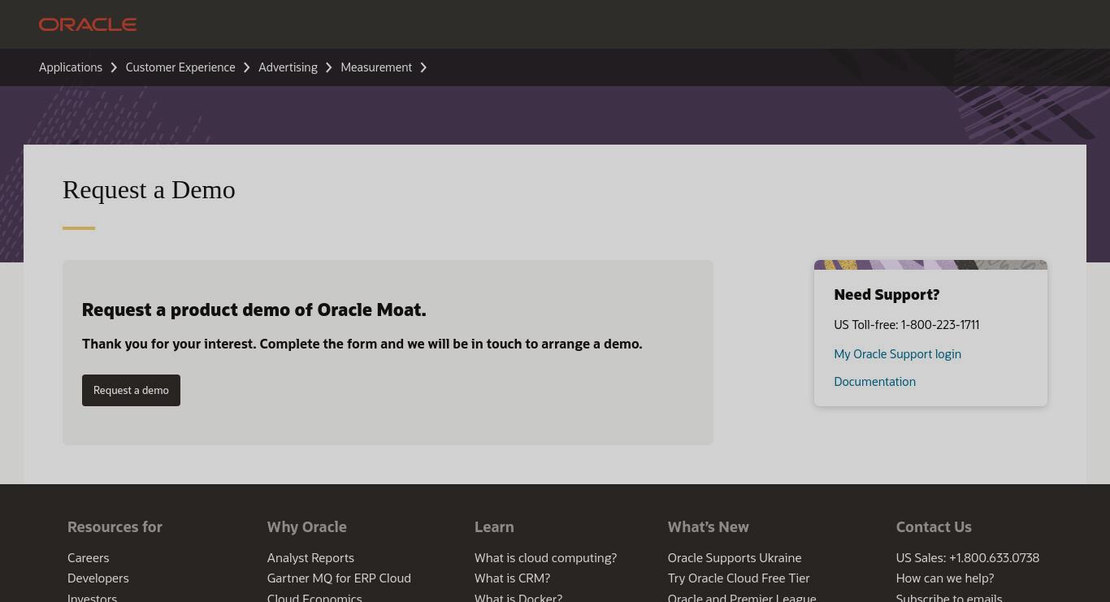The height and width of the screenshot is (602, 1110).
Task: Click the Resources for footer heading
Action: [x=115, y=526]
